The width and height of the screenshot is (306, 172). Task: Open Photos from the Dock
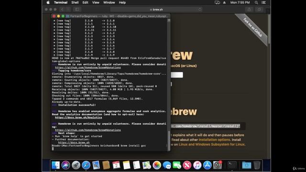coord(157,165)
